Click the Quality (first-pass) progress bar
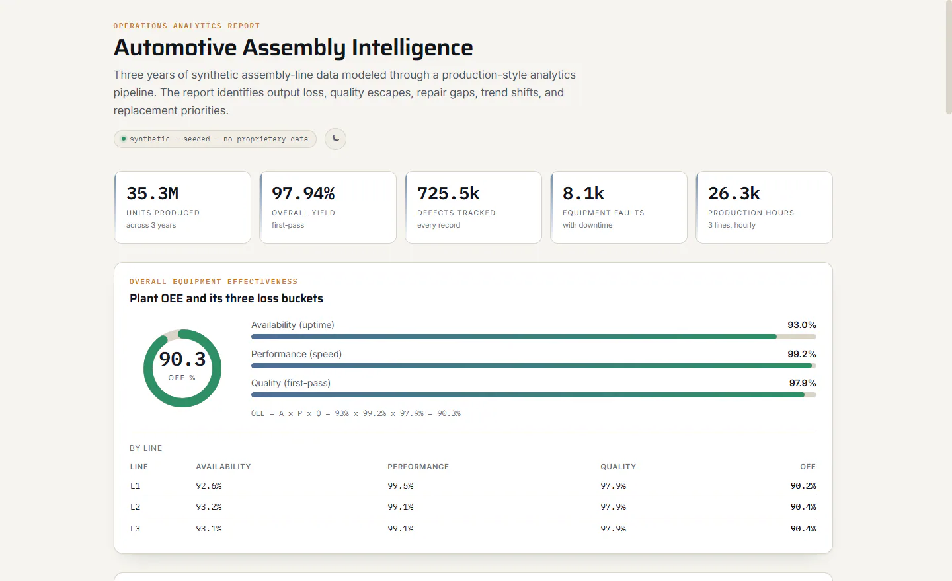The image size is (952, 581). click(x=534, y=395)
